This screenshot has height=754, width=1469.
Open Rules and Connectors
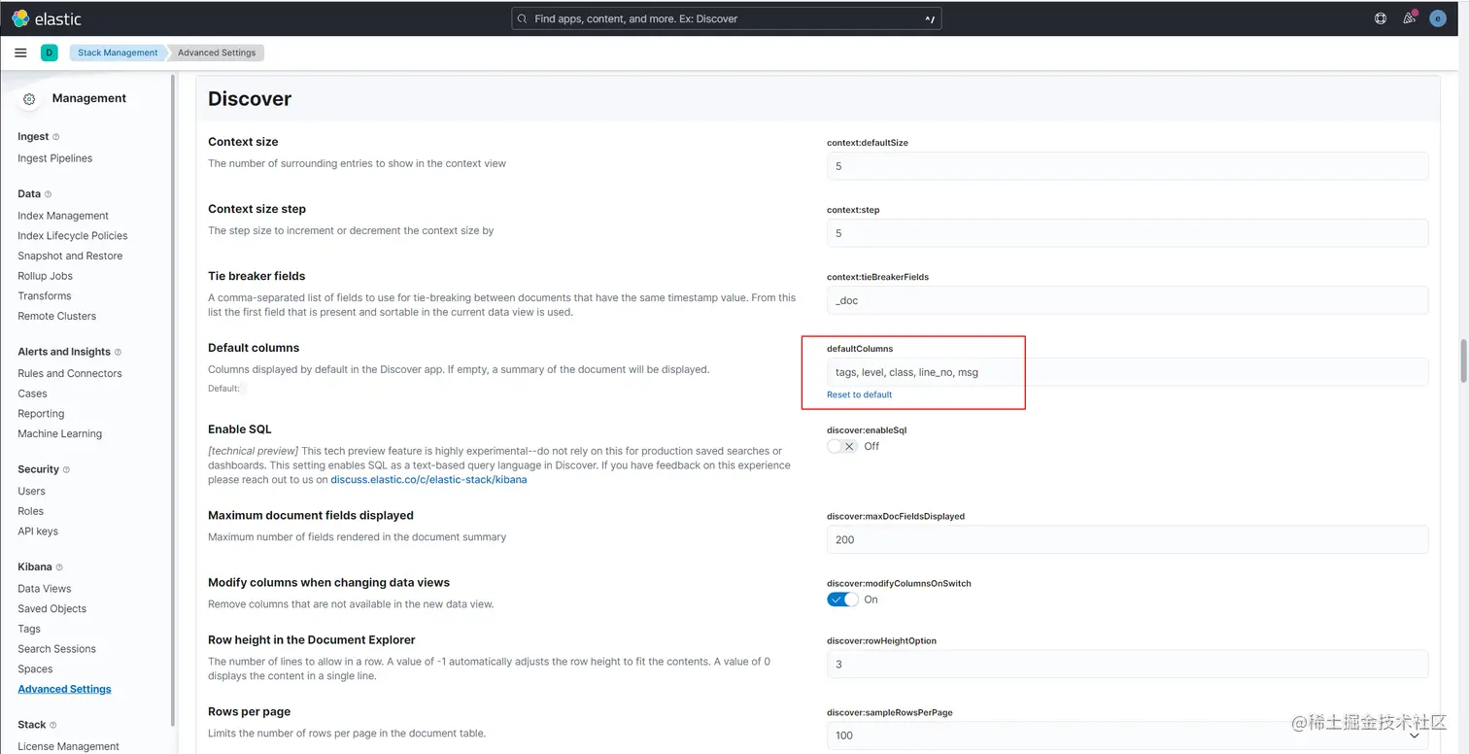pos(70,373)
